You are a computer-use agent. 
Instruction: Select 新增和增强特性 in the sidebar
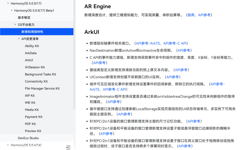pyautogui.click(x=37, y=32)
